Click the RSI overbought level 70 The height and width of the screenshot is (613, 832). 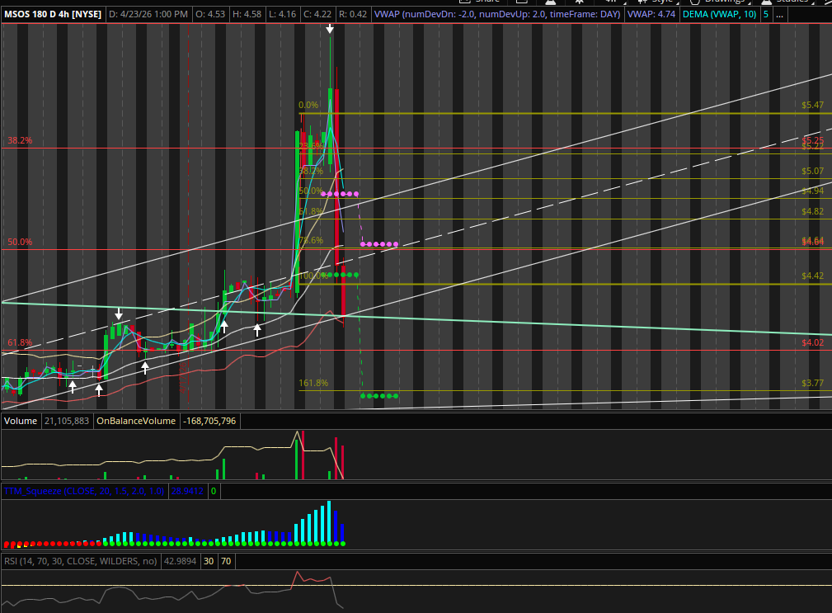click(x=226, y=561)
